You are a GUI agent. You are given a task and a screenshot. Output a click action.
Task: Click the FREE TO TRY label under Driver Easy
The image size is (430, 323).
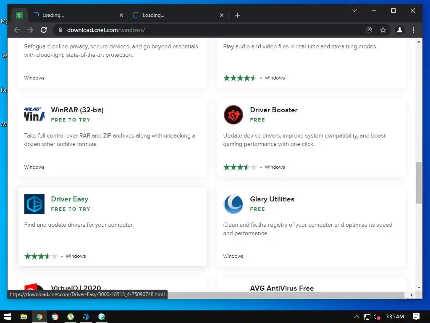coord(71,209)
